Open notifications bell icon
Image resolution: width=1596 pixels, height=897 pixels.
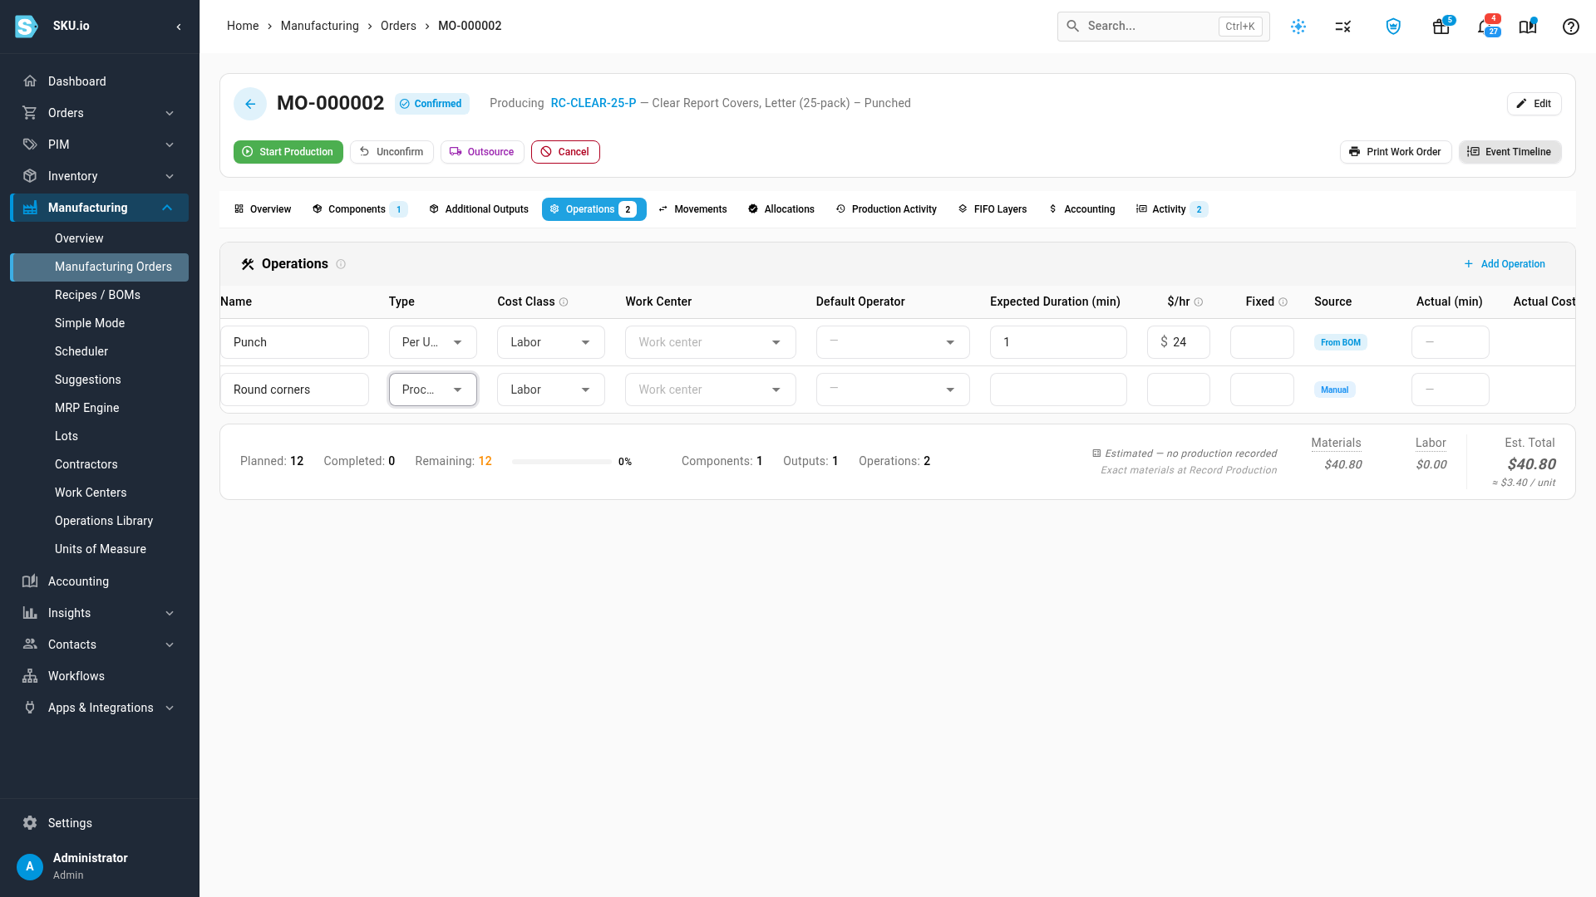(x=1486, y=27)
